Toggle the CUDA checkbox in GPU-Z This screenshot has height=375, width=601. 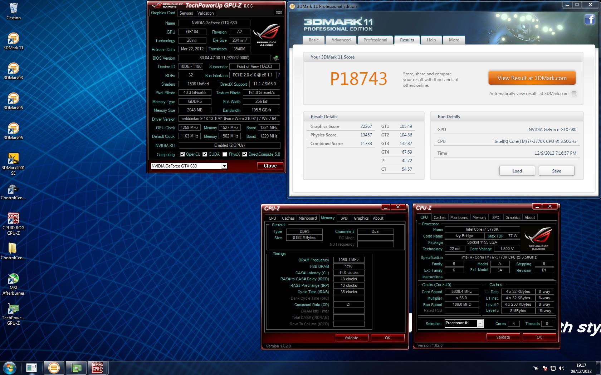click(x=205, y=154)
